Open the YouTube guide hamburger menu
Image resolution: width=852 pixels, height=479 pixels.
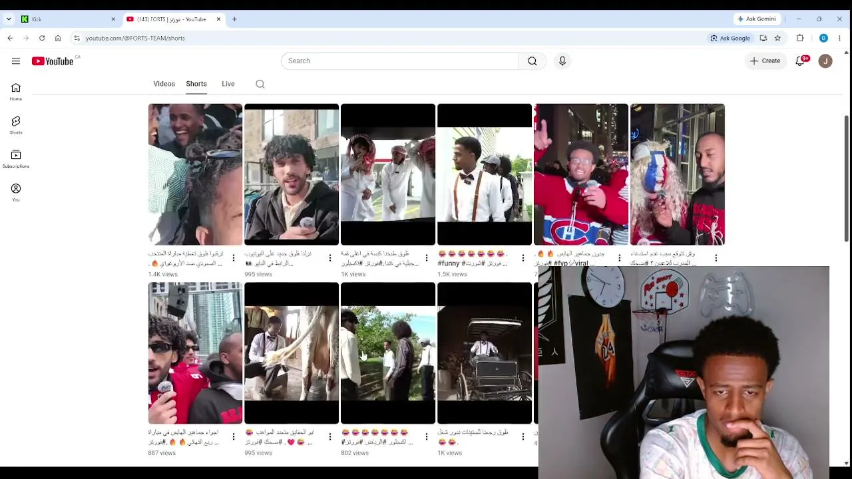(x=16, y=61)
